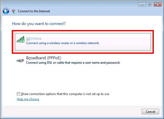Minimize the Connect to the Internet window

click(x=142, y=5)
